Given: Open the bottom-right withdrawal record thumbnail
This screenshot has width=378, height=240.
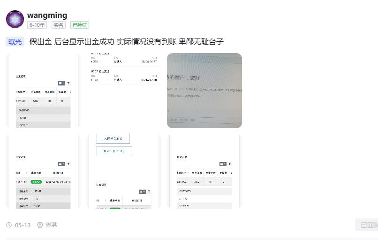Looking at the screenshot, I should 204,171.
